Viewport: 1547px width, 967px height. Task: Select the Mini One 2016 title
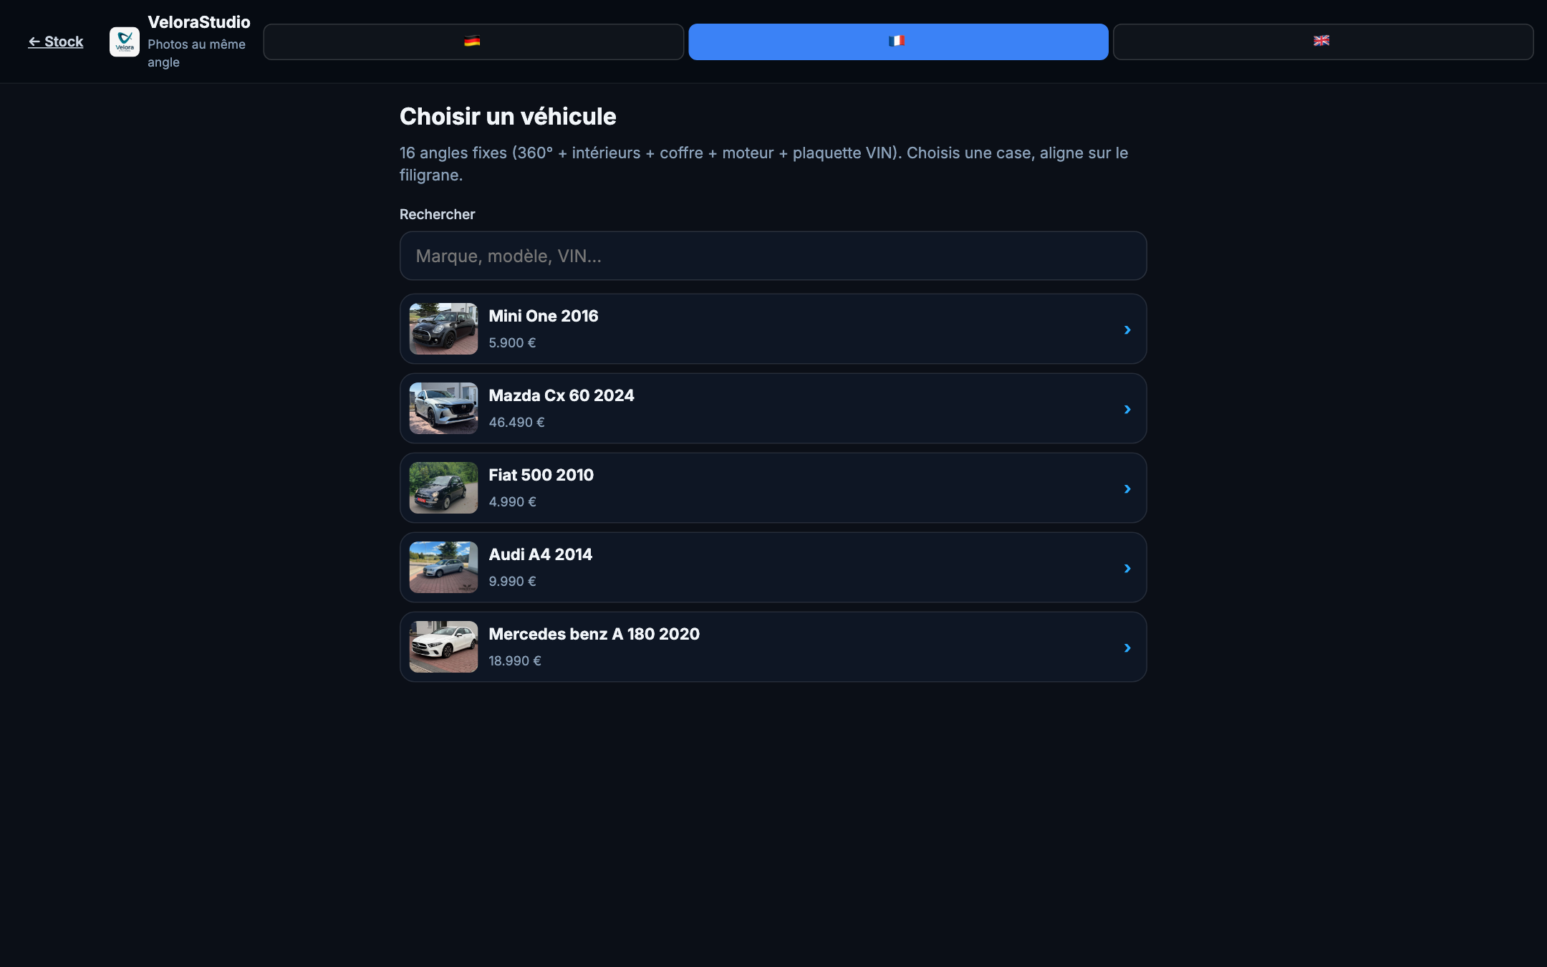tap(544, 316)
